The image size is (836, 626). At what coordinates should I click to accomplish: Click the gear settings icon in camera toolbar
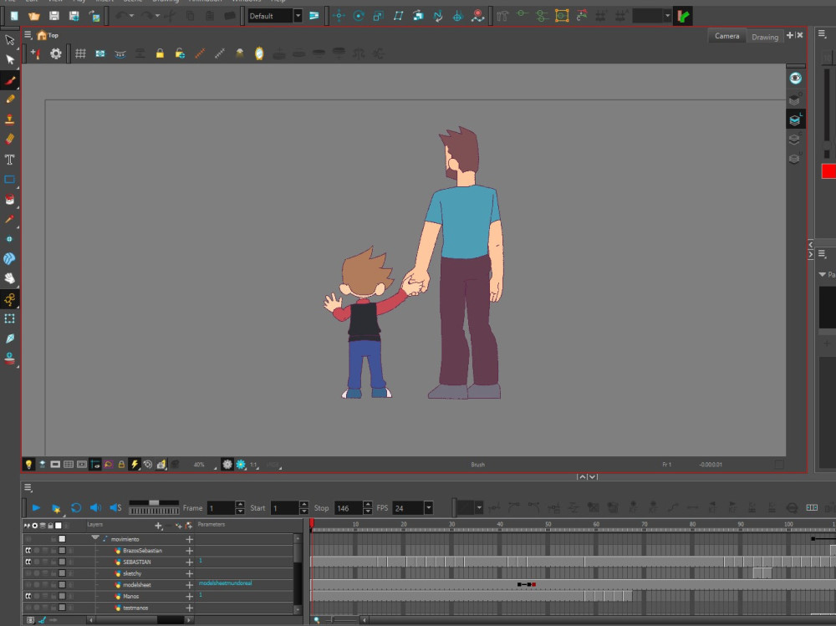[55, 53]
